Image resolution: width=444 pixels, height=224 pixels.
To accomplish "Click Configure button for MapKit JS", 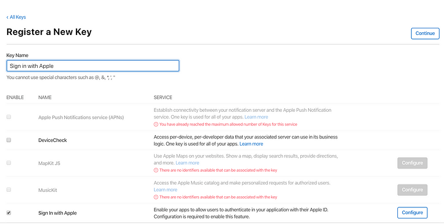I will click(412, 163).
